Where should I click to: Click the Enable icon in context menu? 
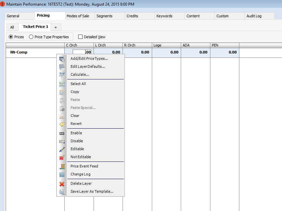[x=62, y=134]
